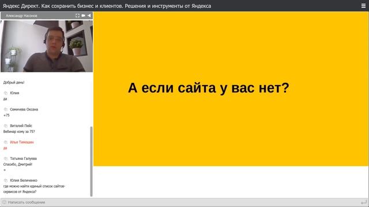Click the chat name Виталий Пейс

[x=21, y=126]
